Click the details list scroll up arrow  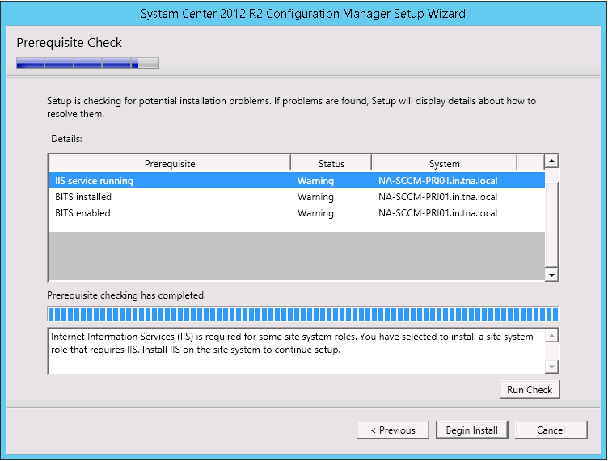(x=551, y=161)
